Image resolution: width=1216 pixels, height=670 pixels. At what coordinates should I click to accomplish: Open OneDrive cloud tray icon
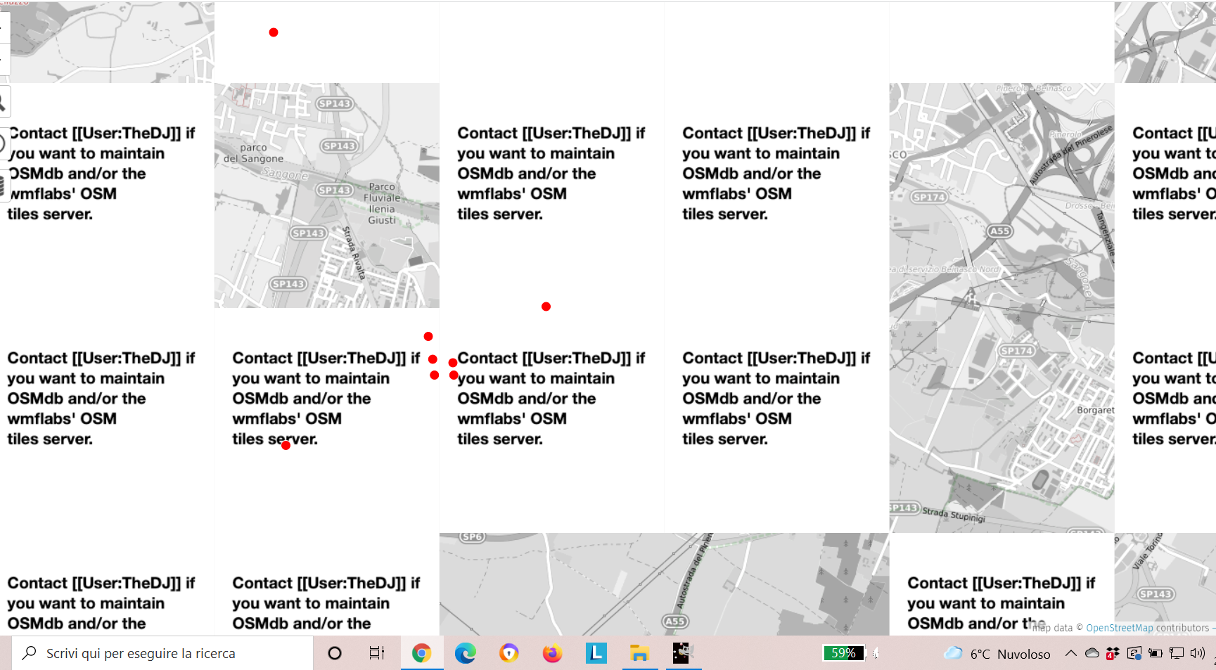[x=1092, y=653]
